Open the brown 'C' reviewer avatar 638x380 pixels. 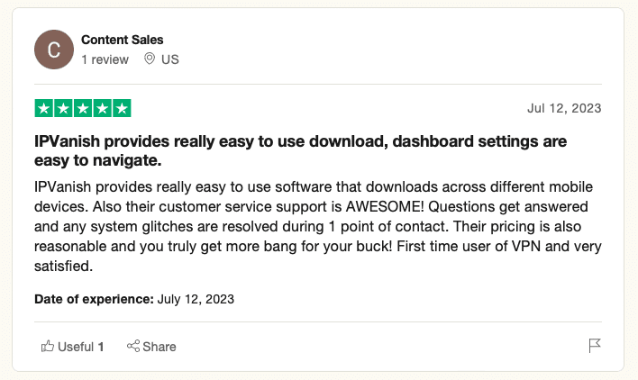pos(54,50)
